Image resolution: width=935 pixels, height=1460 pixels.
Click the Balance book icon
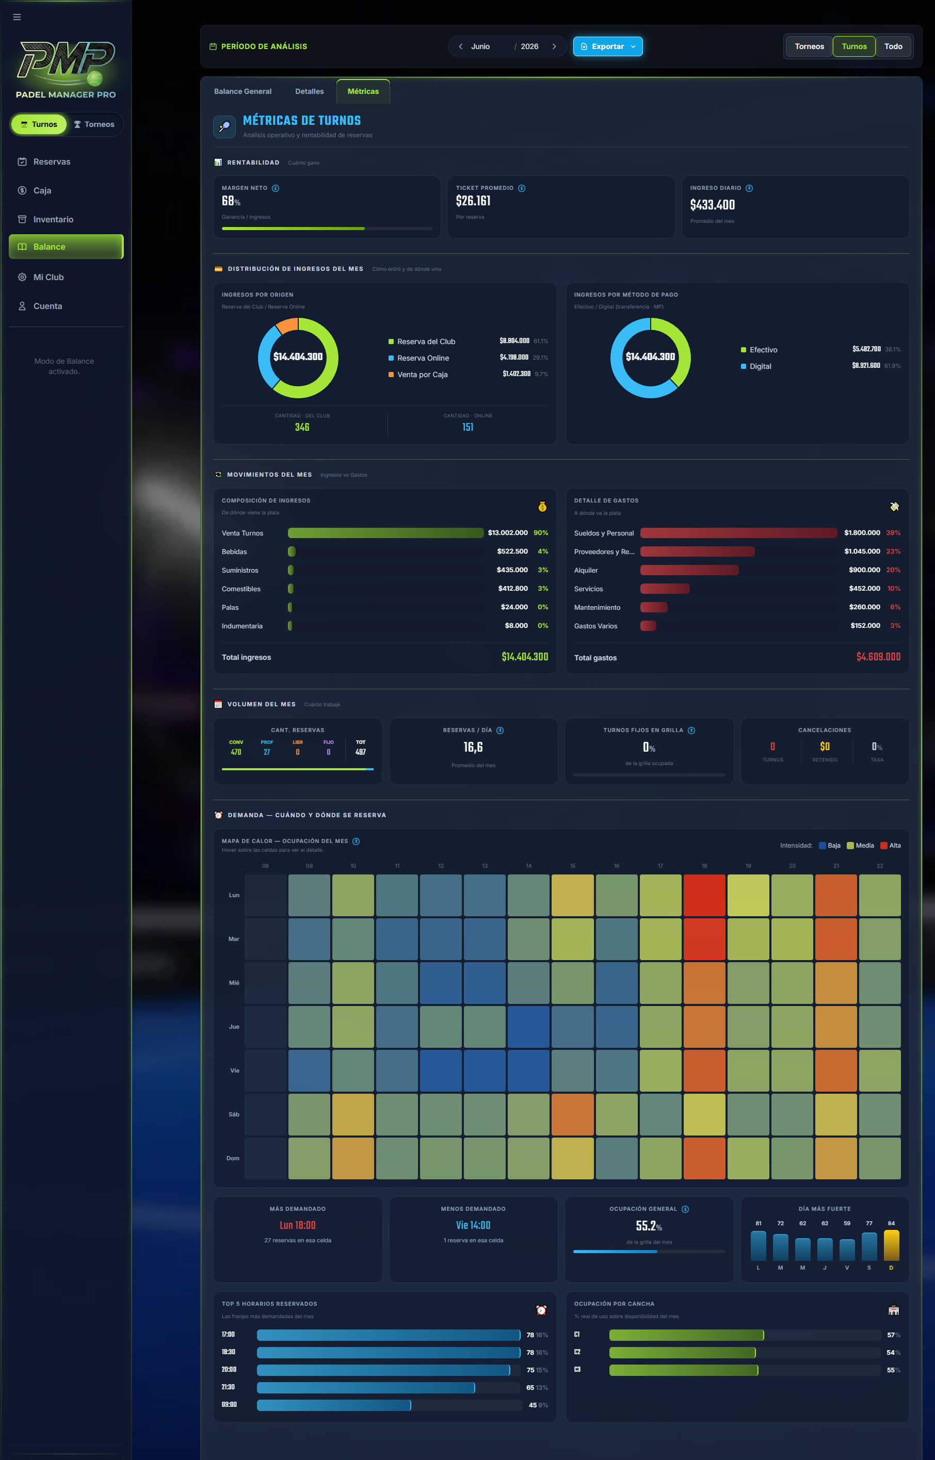point(22,247)
